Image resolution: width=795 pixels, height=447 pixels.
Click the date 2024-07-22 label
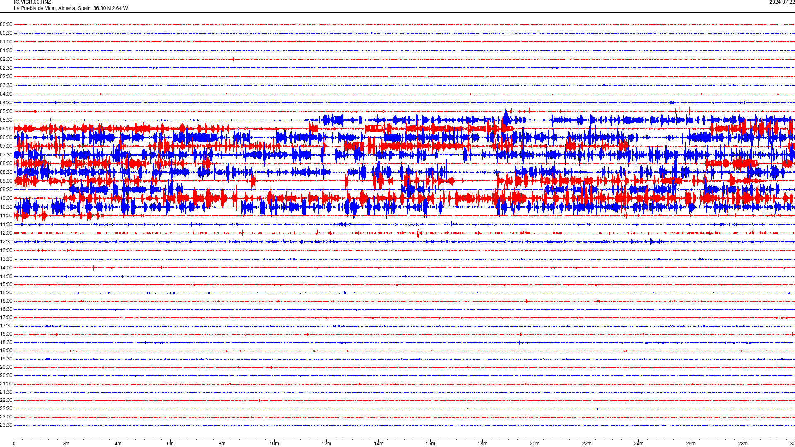(x=782, y=2)
